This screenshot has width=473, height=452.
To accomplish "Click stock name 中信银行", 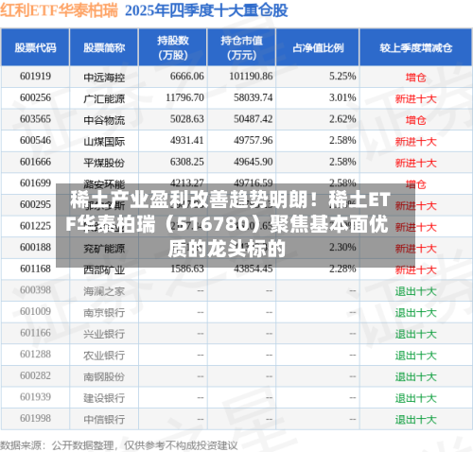I will (104, 420).
